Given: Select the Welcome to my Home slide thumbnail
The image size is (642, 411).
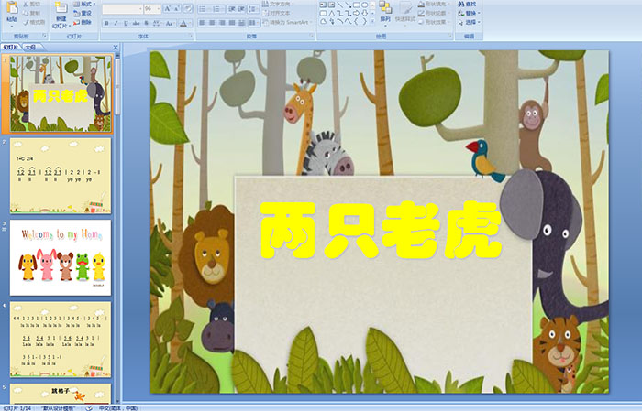Looking at the screenshot, I should point(61,256).
